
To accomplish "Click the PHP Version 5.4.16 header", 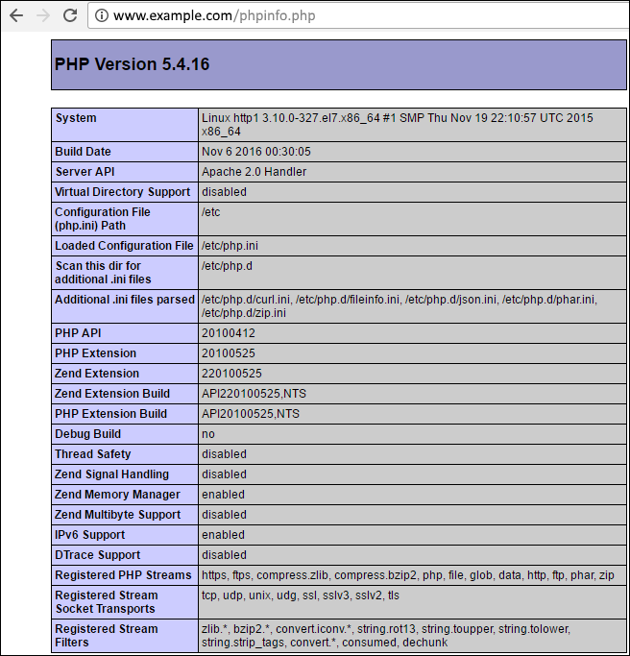I will point(132,64).
